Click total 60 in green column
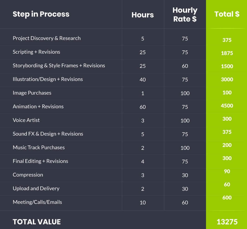The width and height of the screenshot is (247, 229). click(227, 184)
